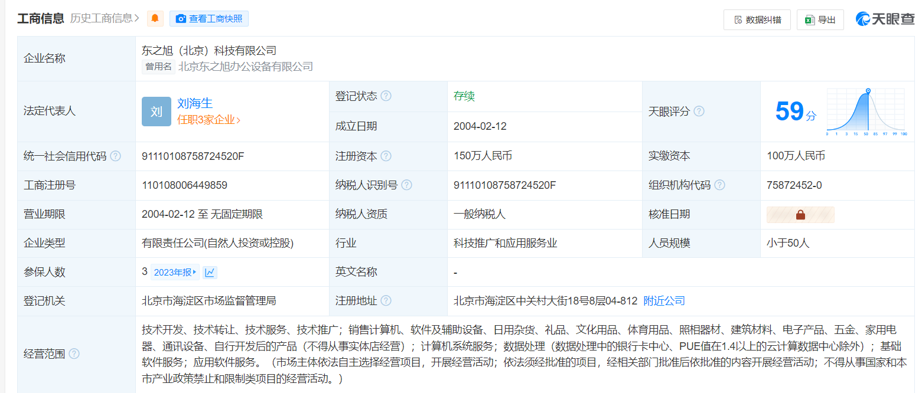Click the company name 东之旭（北京）科技有限公司
Screen dimensions: 922x393
point(209,51)
